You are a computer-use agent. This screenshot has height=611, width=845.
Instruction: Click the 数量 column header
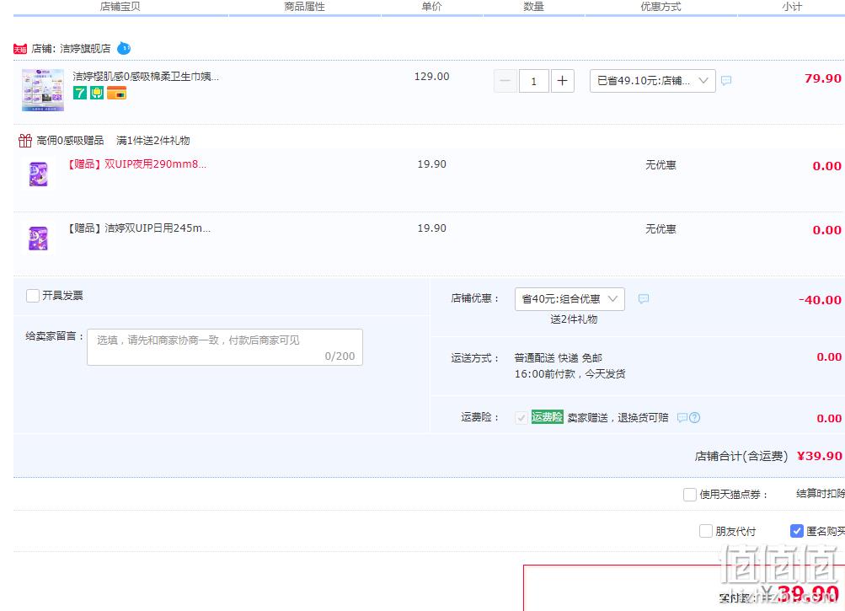pyautogui.click(x=533, y=7)
